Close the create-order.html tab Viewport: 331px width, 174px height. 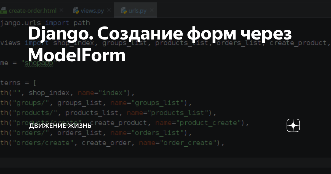[x=61, y=10]
